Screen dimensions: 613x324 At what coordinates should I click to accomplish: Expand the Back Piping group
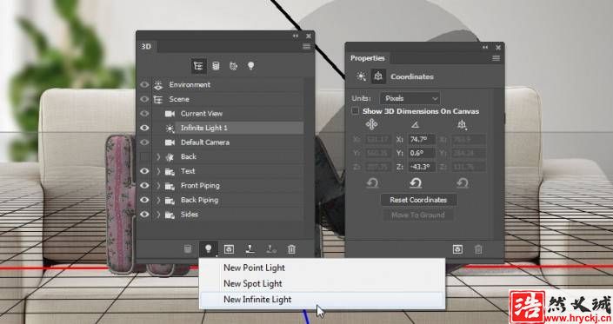[158, 201]
